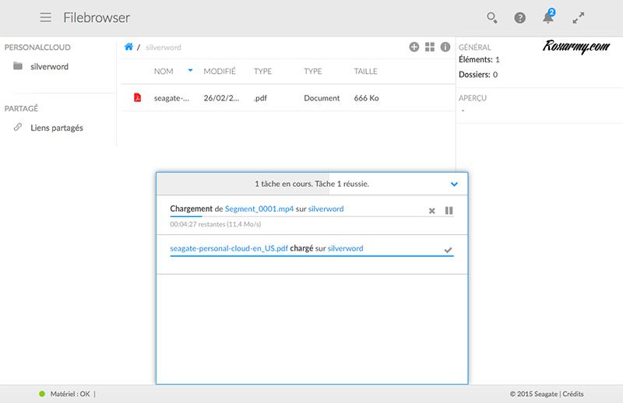This screenshot has height=403, width=623.
Task: Open seagate-personal-cloud-en_US.pdf link
Action: tap(229, 248)
